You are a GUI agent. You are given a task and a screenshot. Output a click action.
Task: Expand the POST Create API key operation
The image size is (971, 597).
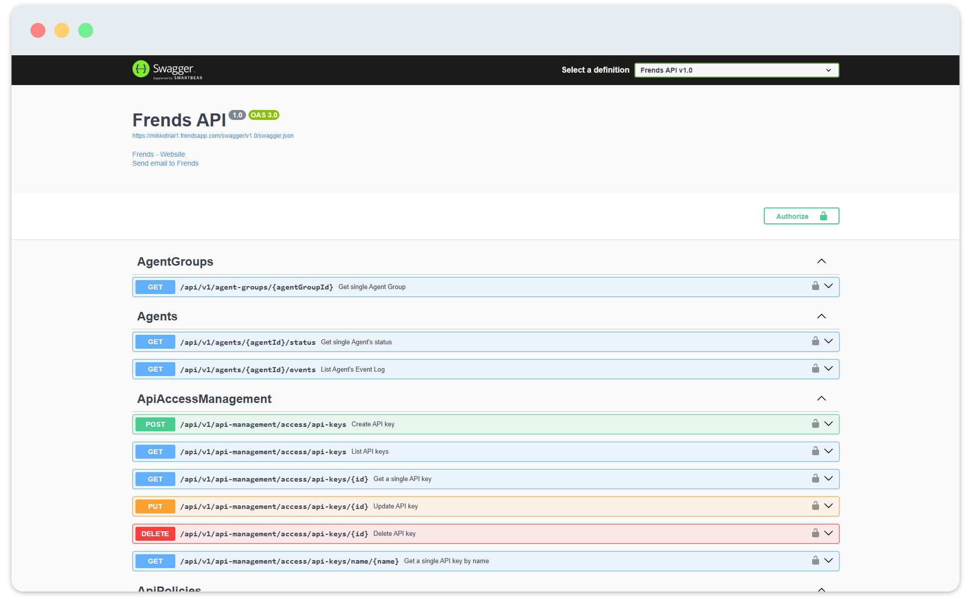[829, 423]
